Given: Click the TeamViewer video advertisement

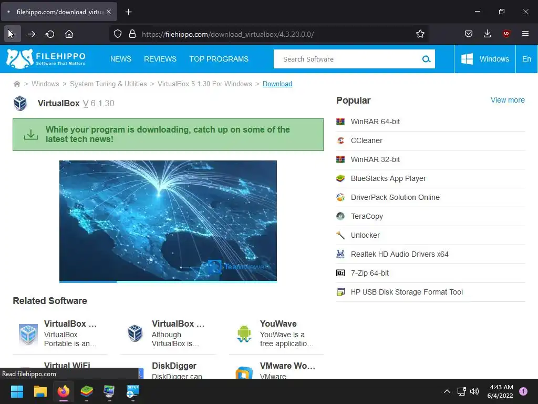Looking at the screenshot, I should point(168,220).
